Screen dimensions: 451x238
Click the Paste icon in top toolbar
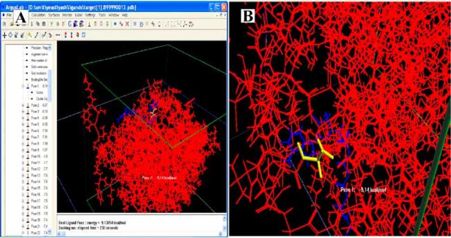[44, 25]
